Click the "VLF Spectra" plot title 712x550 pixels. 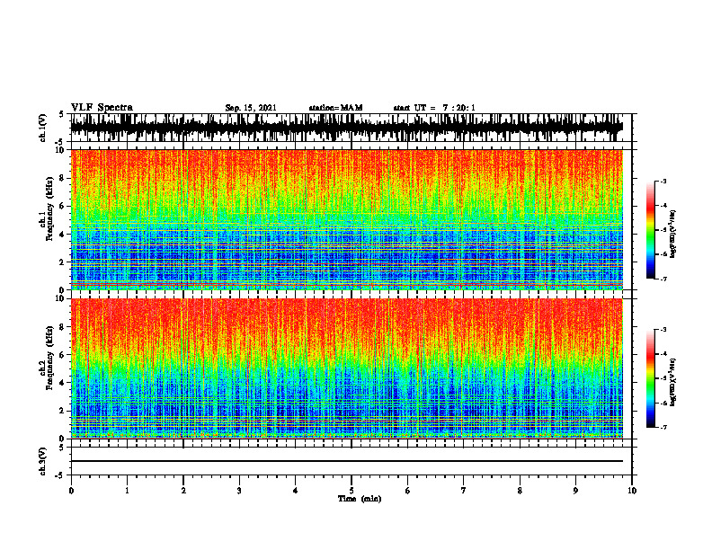click(102, 108)
